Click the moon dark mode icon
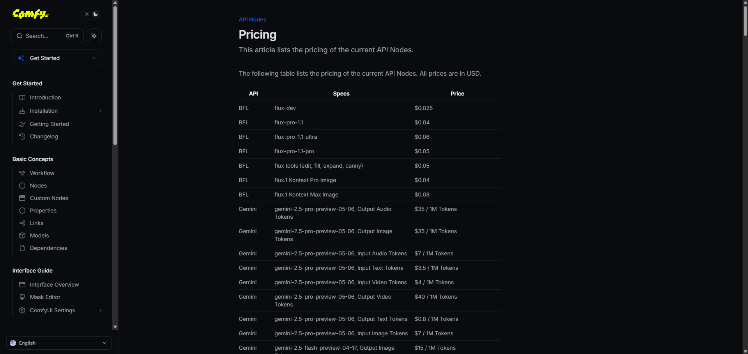Image resolution: width=748 pixels, height=354 pixels. [95, 14]
